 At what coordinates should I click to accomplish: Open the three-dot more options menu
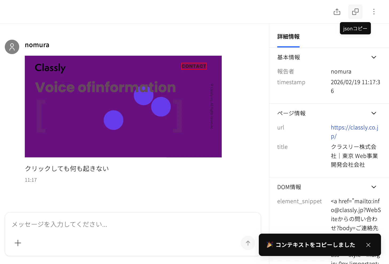(x=374, y=12)
